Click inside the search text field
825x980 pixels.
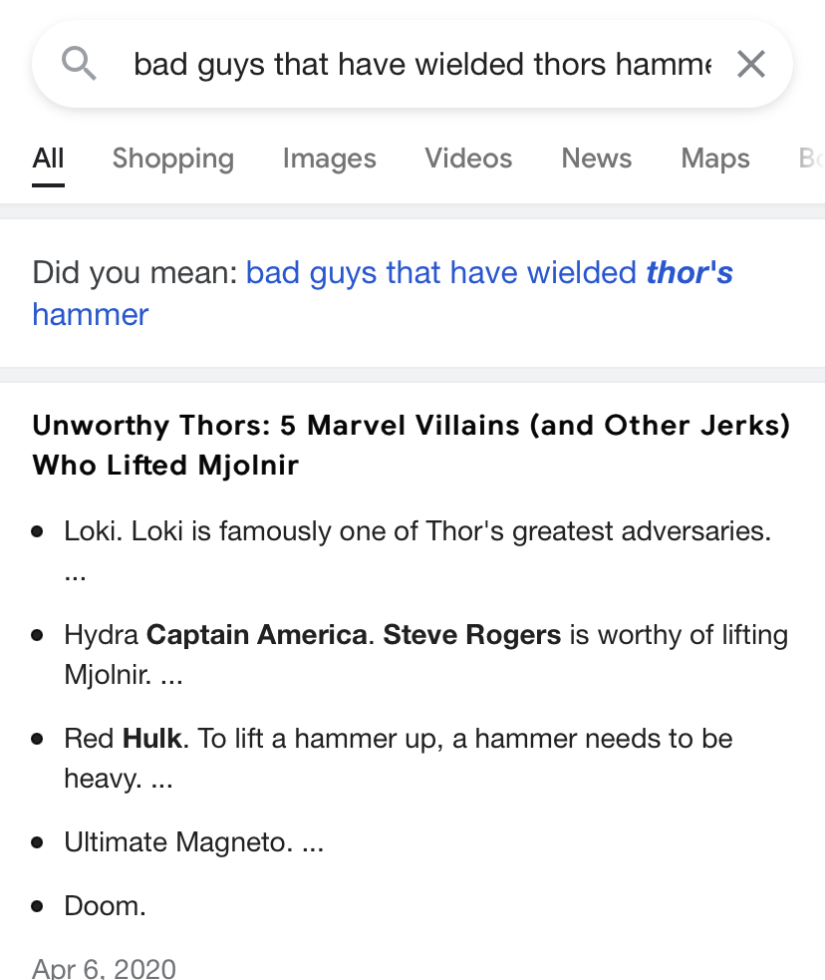[x=422, y=64]
